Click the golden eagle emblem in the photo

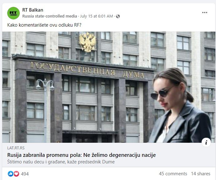(x=87, y=42)
